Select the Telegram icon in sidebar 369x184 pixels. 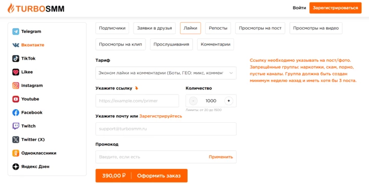[x=16, y=31]
